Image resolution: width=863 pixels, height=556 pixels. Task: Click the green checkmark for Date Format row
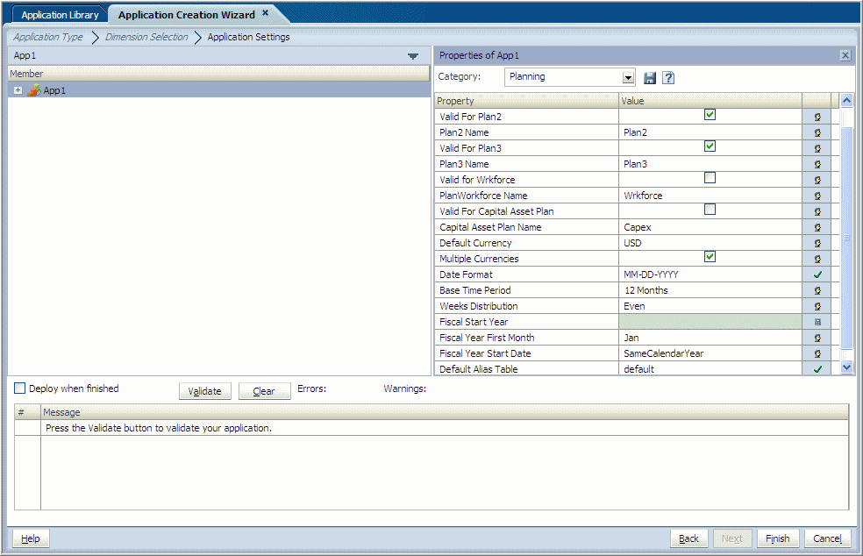pos(817,274)
